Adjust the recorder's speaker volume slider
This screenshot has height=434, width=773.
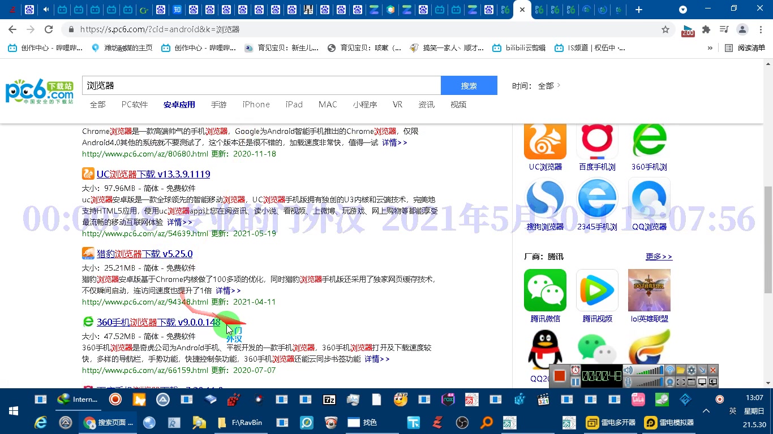[650, 370]
